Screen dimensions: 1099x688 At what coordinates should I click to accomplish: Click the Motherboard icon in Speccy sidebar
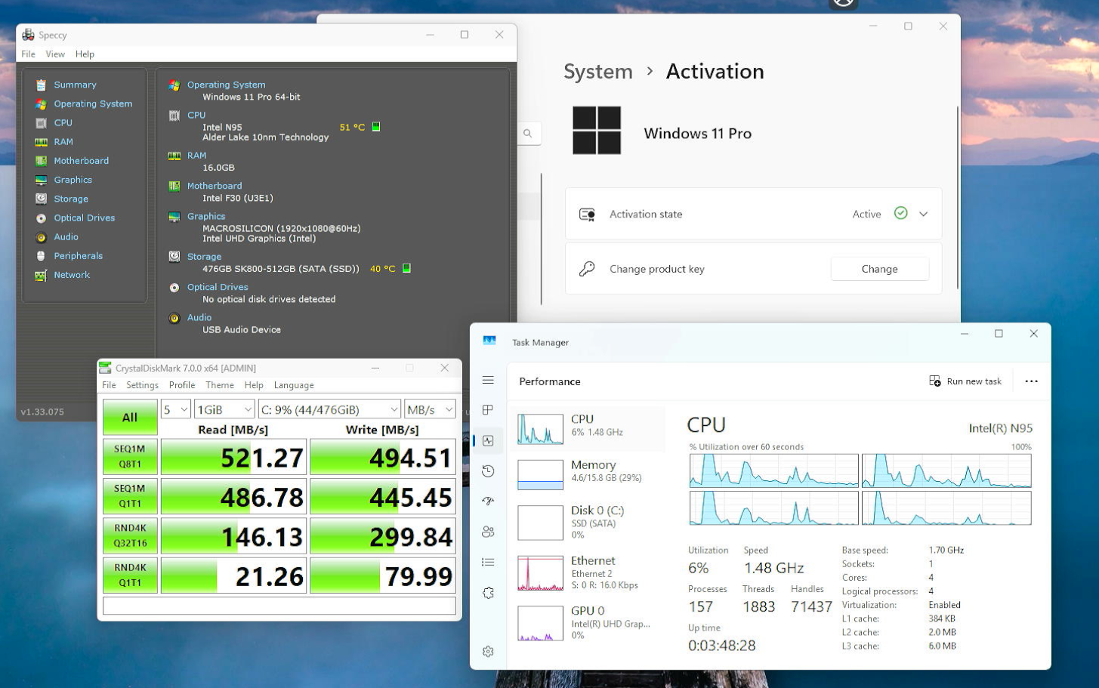41,161
